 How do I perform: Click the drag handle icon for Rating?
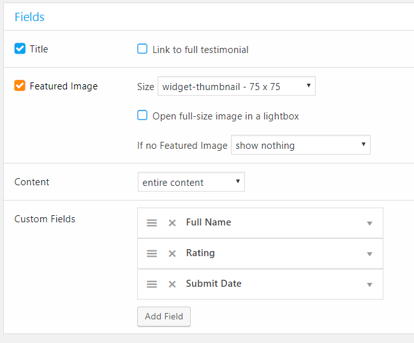(x=152, y=254)
